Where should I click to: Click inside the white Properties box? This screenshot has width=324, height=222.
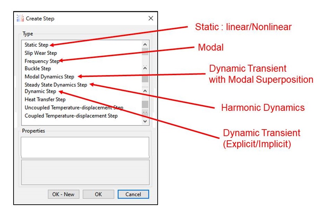pyautogui.click(x=85, y=147)
